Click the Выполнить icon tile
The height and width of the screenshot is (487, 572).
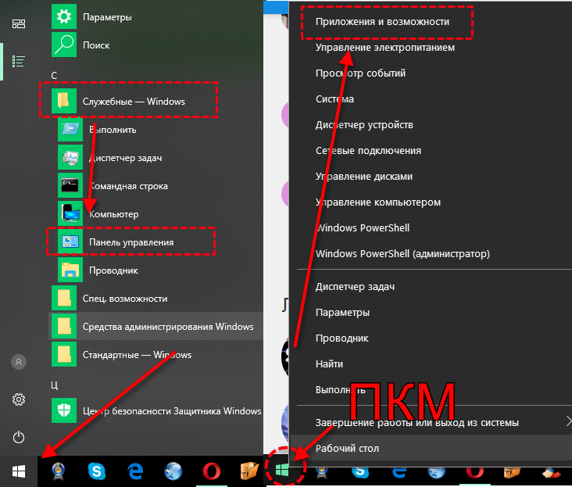click(70, 129)
